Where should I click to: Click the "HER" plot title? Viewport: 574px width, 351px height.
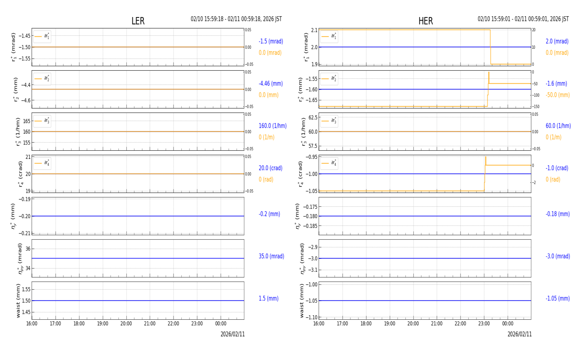coord(426,21)
